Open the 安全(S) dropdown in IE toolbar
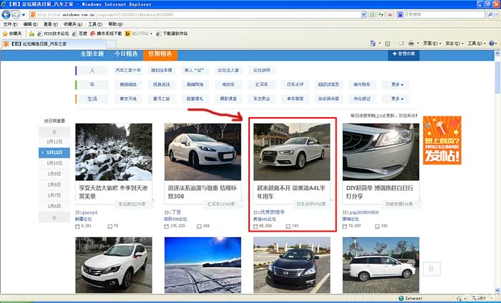Screen dimensions: 501x303 point(452,44)
